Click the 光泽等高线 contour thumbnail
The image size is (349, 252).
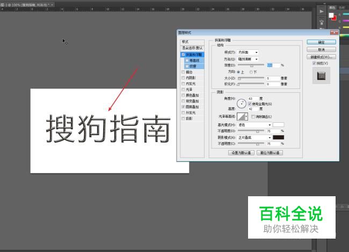coord(241,117)
